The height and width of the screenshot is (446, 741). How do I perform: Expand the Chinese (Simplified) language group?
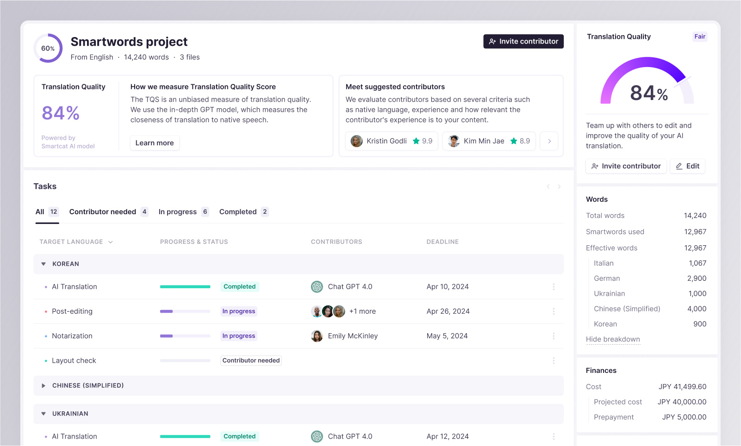pos(44,385)
